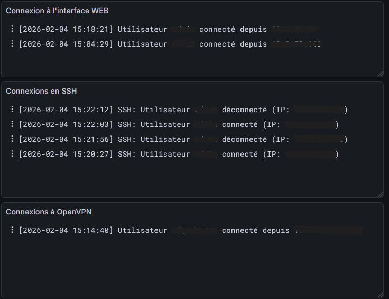This screenshot has height=299, width=389.
Task: Open the three-dot menu on the 15:21:56 SSH log
Action: tap(12, 139)
